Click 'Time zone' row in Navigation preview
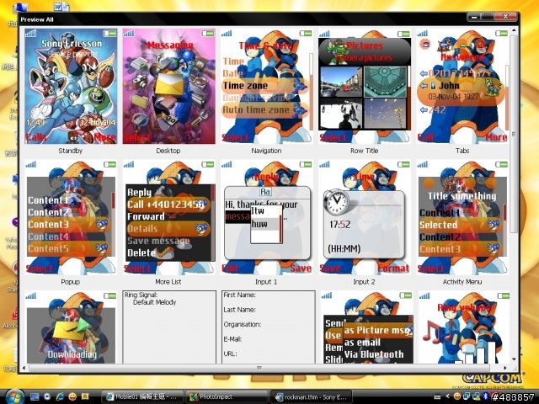The image size is (539, 404). pos(264,86)
